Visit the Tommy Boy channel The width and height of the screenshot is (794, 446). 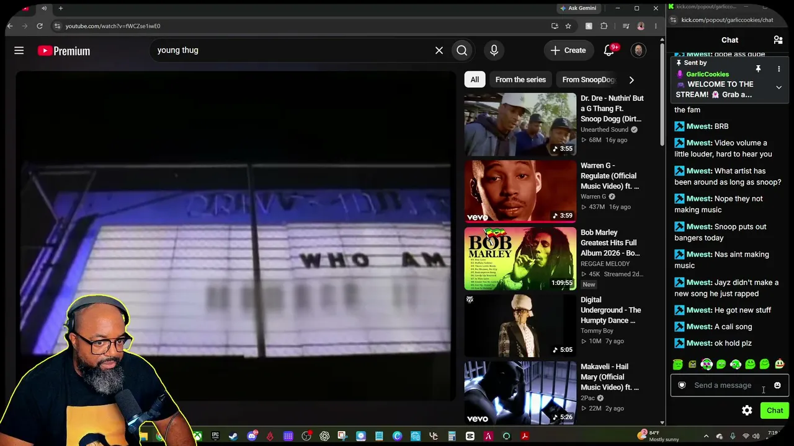pyautogui.click(x=597, y=331)
